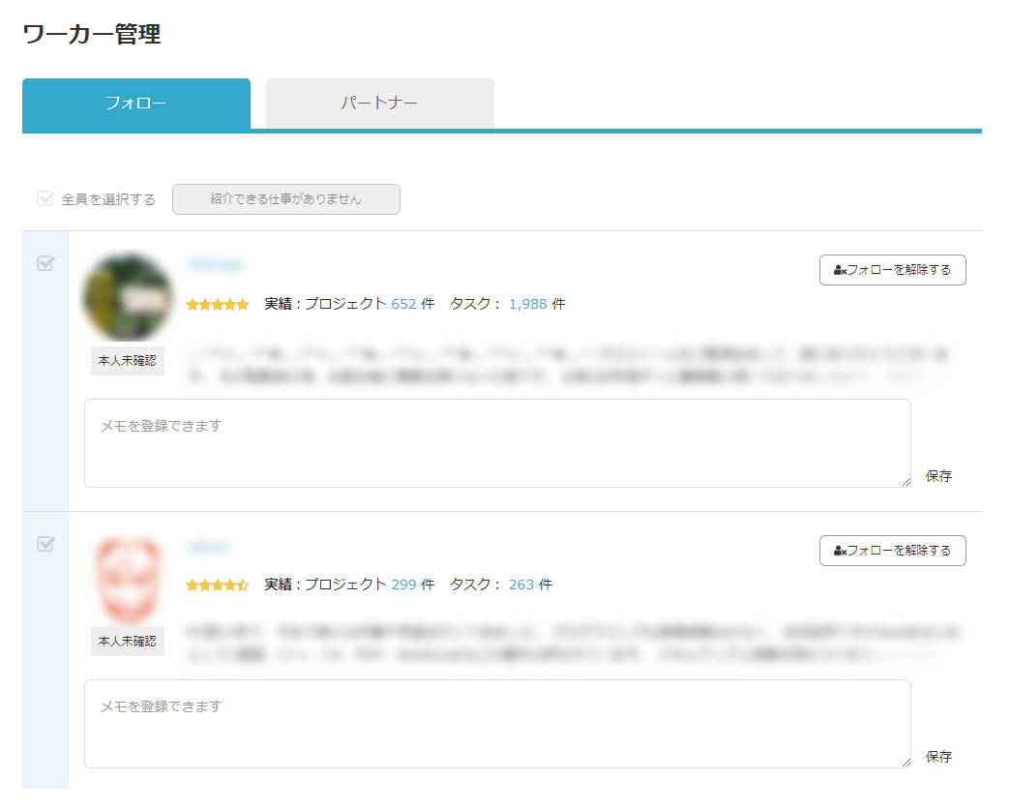Image resolution: width=1010 pixels, height=810 pixels.
Task: Unfollow the second worker with フォローを解除する
Action: click(892, 551)
